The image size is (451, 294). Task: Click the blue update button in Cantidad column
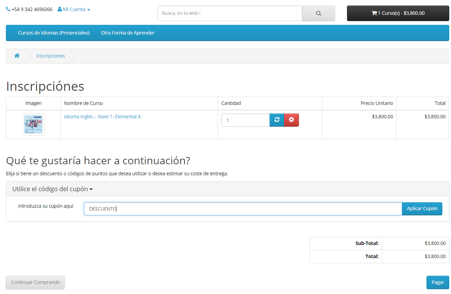276,120
